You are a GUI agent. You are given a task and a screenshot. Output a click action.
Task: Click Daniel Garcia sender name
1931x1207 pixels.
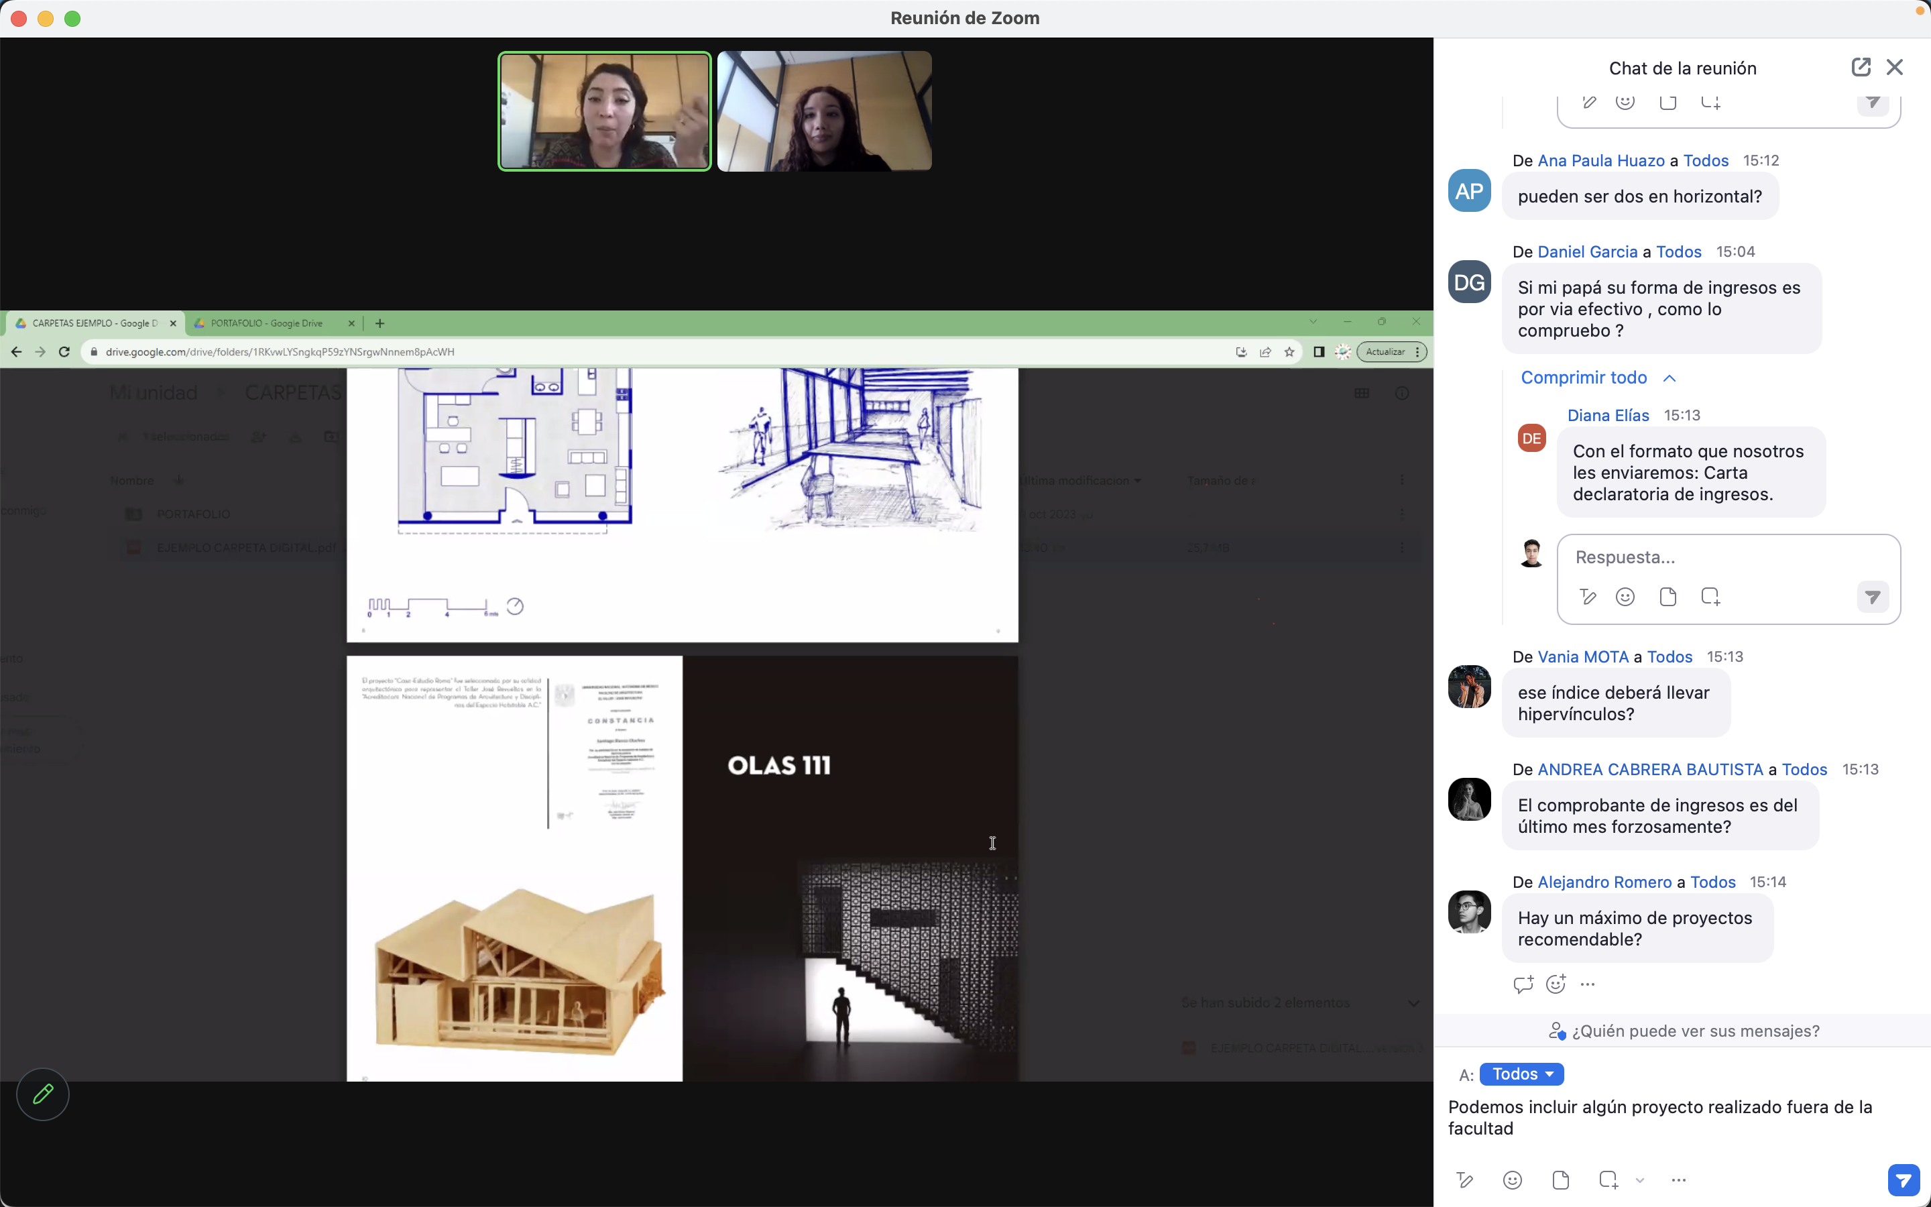(x=1586, y=251)
